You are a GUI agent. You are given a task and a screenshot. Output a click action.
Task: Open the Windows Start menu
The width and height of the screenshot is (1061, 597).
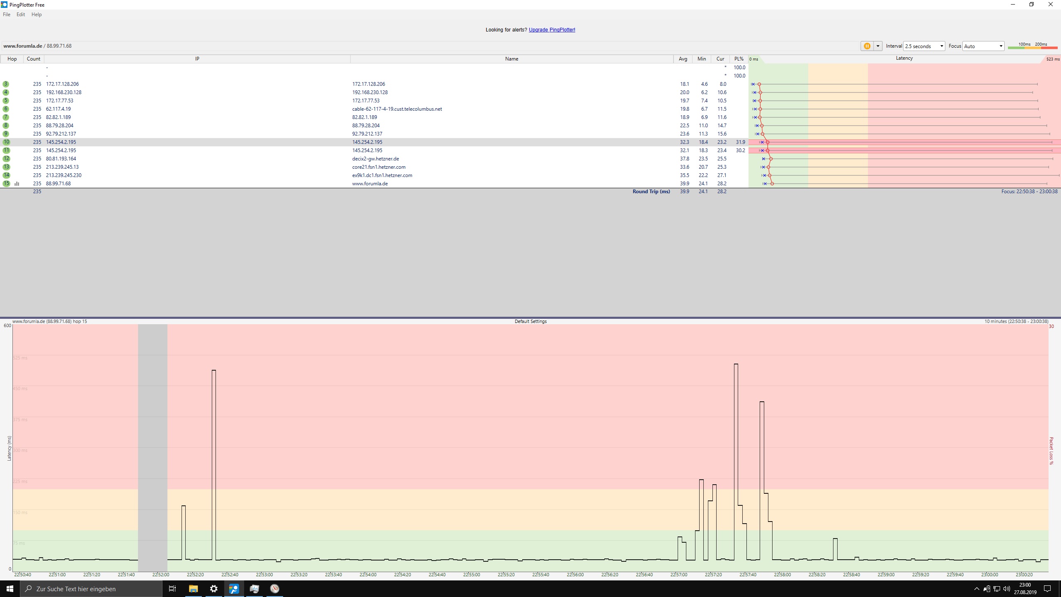(10, 589)
